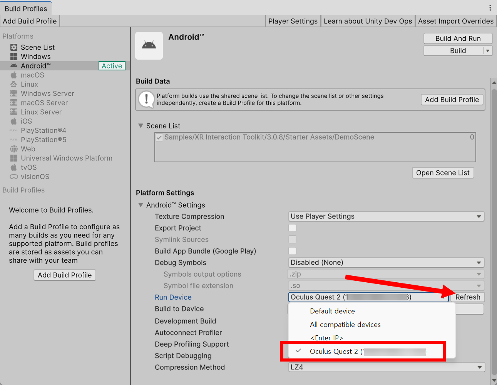Click the Windows platform icon
The height and width of the screenshot is (385, 497).
pyautogui.click(x=14, y=57)
